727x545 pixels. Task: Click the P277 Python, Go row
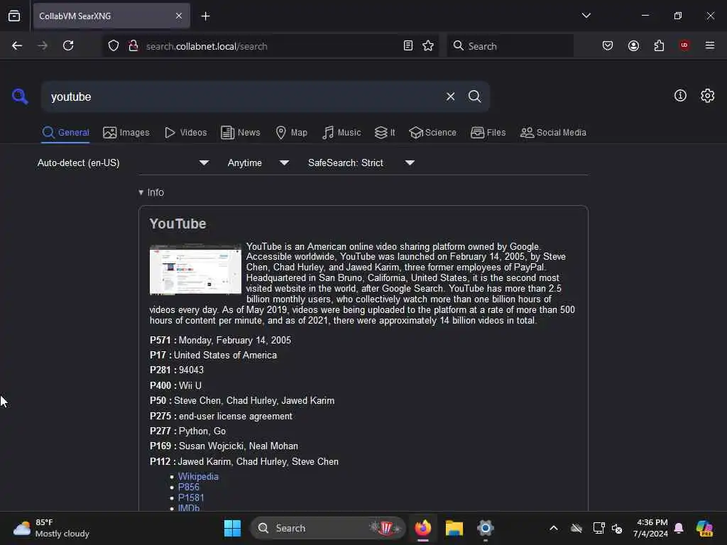click(187, 431)
